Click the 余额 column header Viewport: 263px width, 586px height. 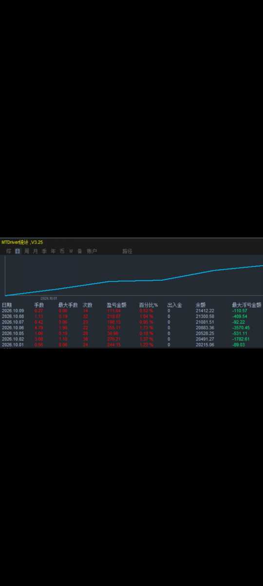tap(201, 305)
